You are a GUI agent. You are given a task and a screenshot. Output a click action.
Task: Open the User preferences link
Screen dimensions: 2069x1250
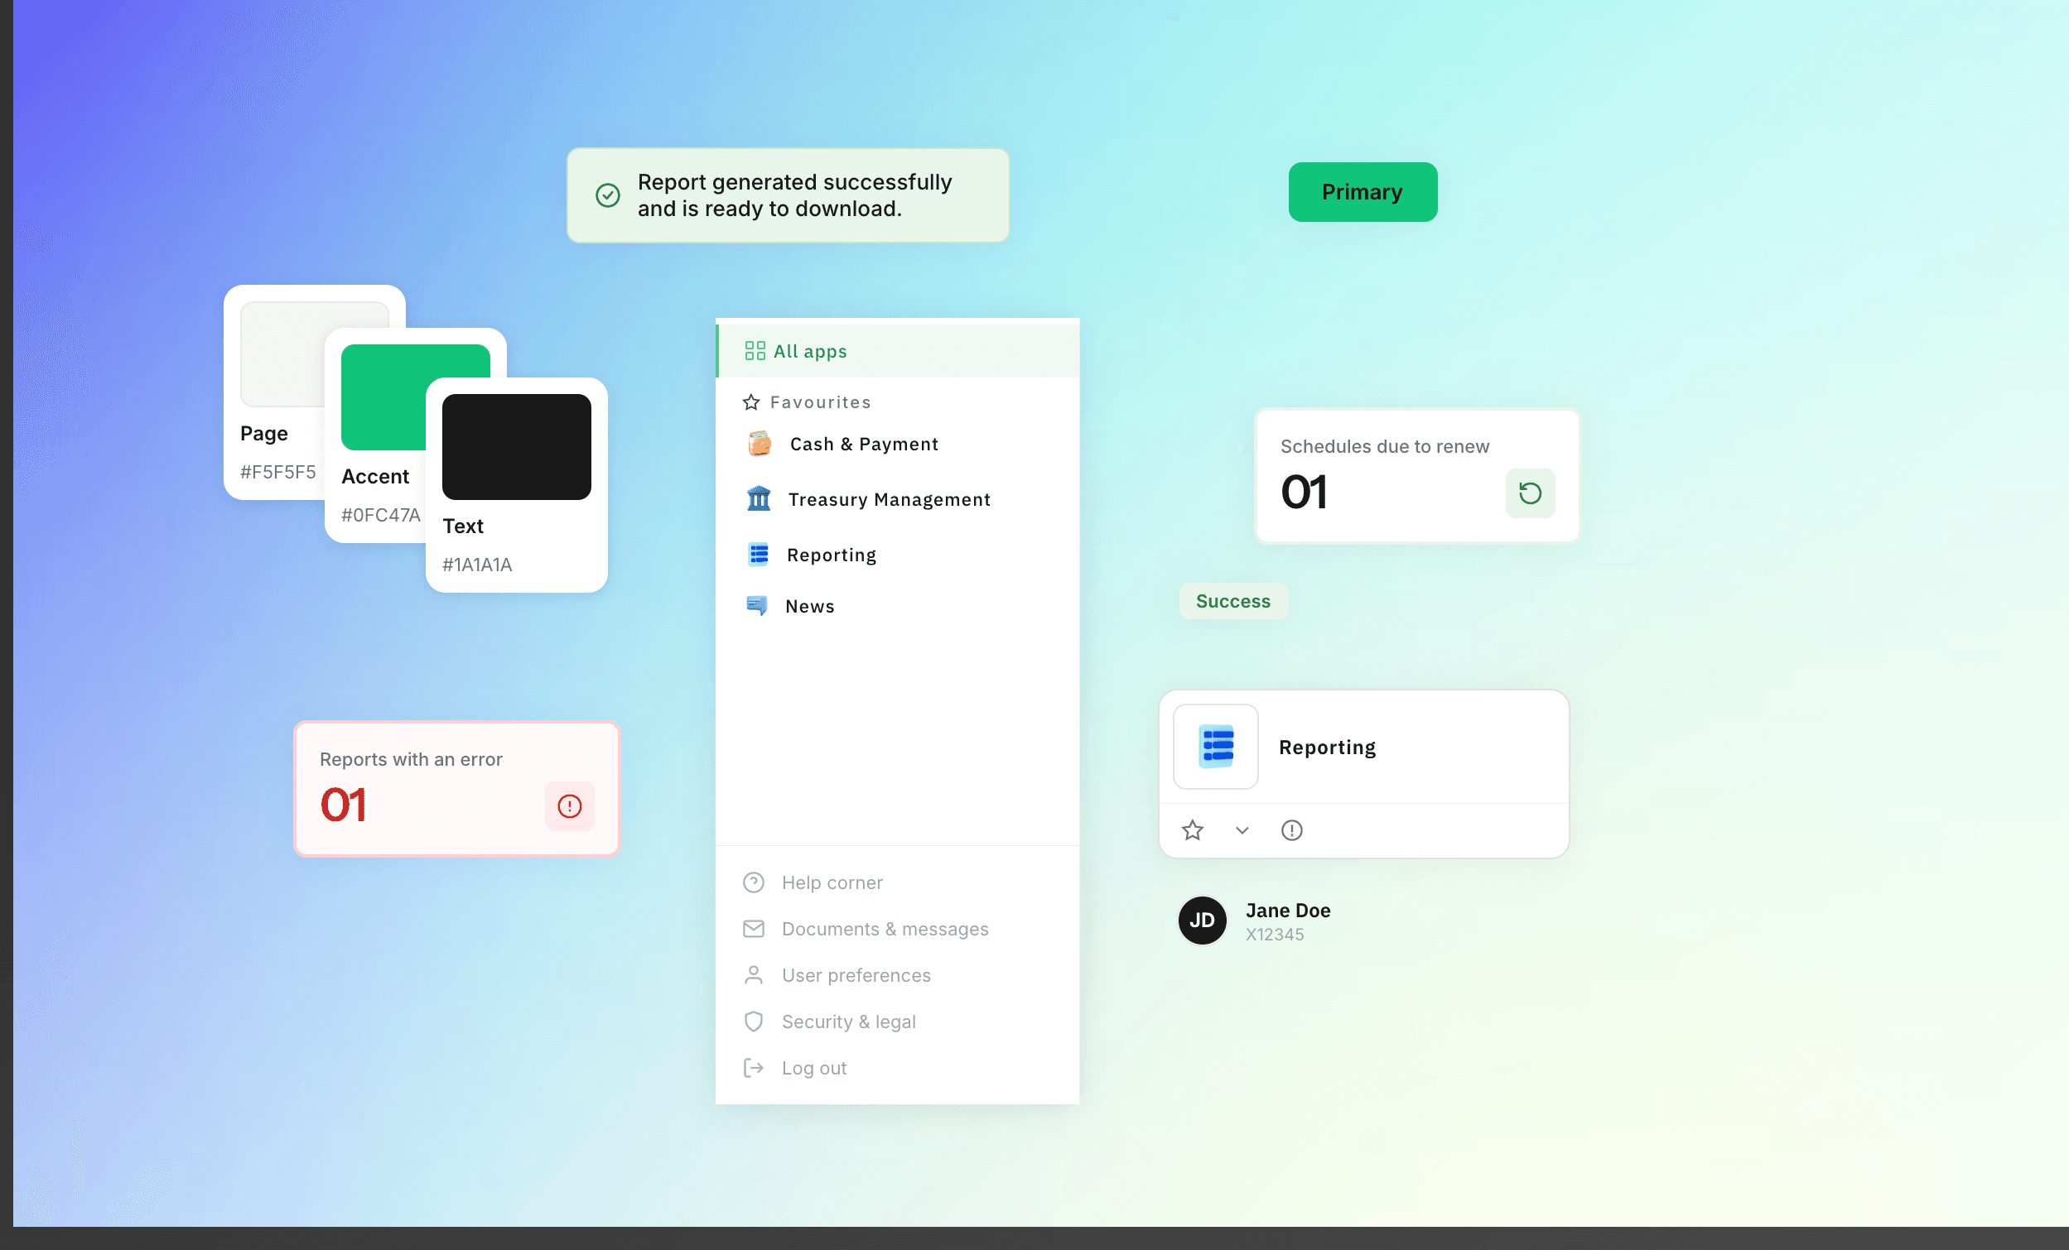pyautogui.click(x=856, y=974)
